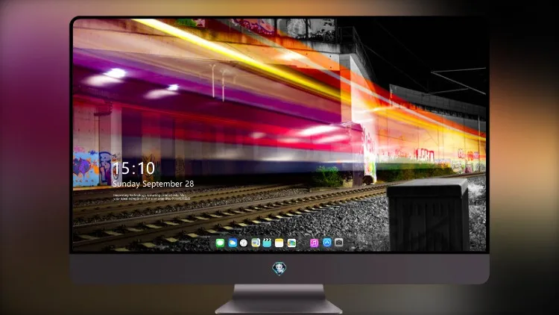The height and width of the screenshot is (315, 559).
Task: Launch the white Clock dock icon
Action: tap(244, 243)
